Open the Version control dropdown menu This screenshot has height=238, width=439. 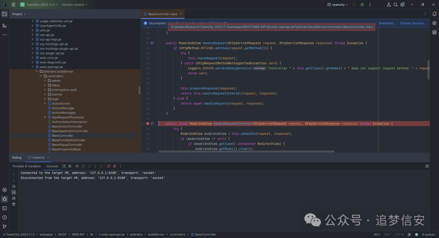click(75, 4)
